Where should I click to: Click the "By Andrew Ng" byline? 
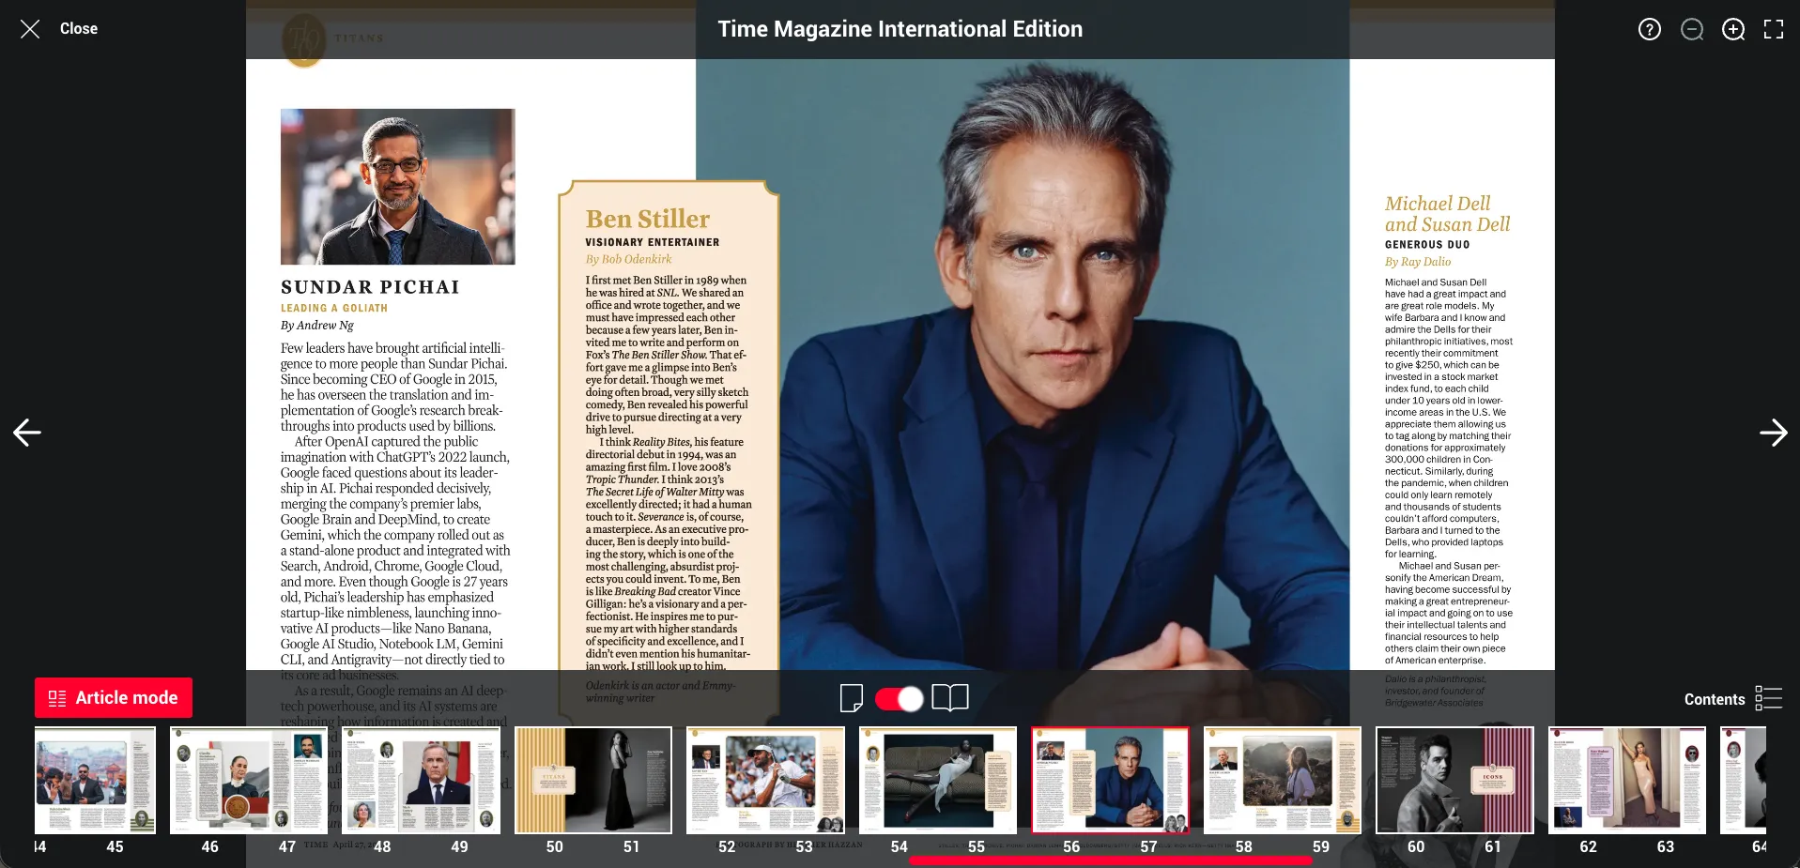point(317,326)
